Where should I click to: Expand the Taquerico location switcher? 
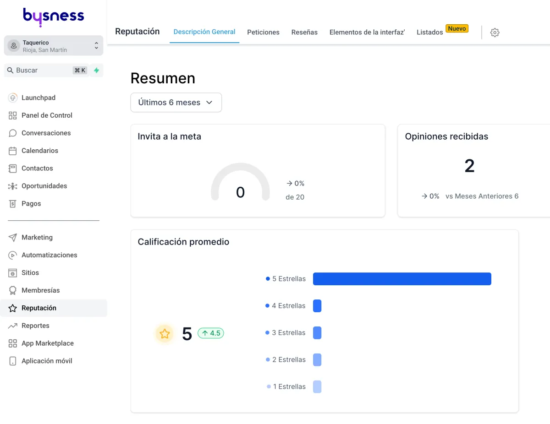54,46
